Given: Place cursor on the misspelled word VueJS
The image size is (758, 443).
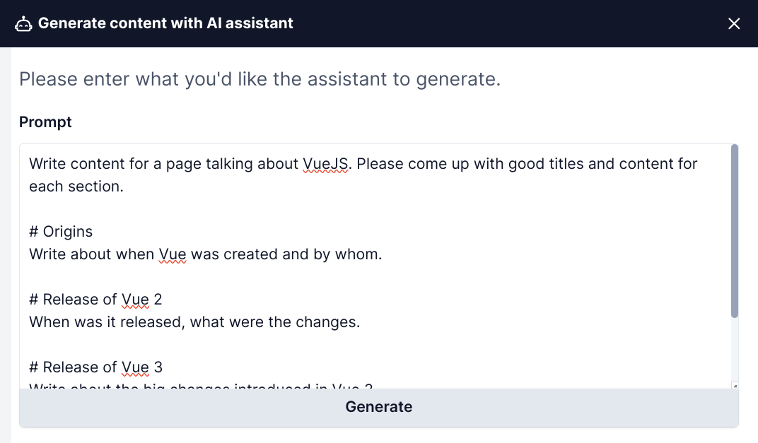Looking at the screenshot, I should pyautogui.click(x=325, y=164).
